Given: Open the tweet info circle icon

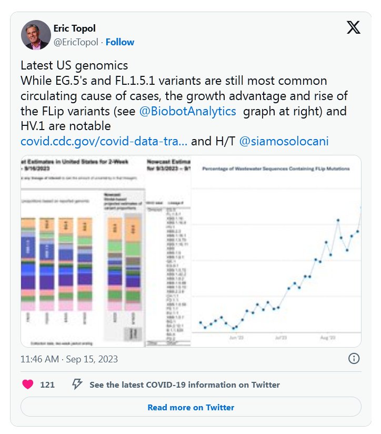Looking at the screenshot, I should pyautogui.click(x=354, y=359).
